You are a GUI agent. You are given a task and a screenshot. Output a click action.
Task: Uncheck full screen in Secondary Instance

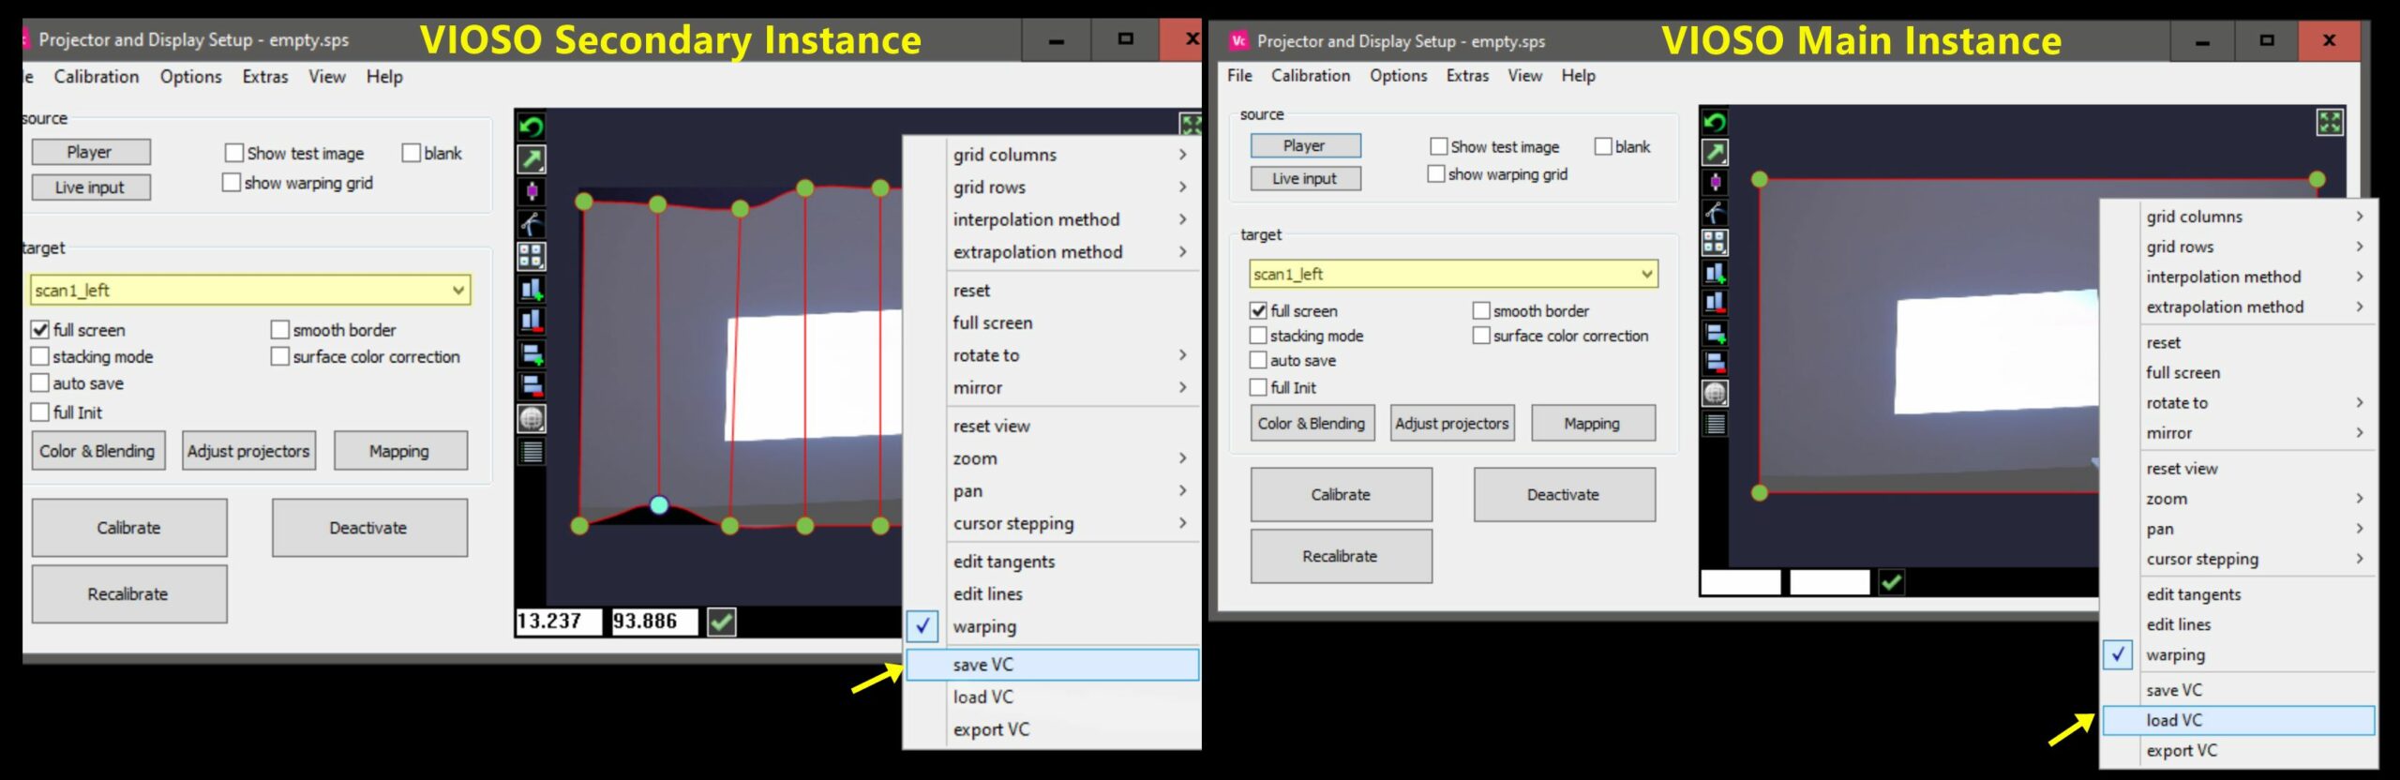[40, 330]
